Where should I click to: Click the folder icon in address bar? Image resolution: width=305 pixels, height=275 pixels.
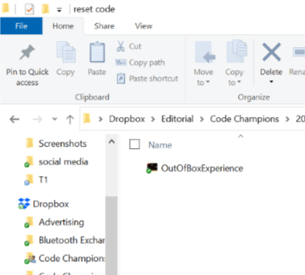tap(87, 119)
